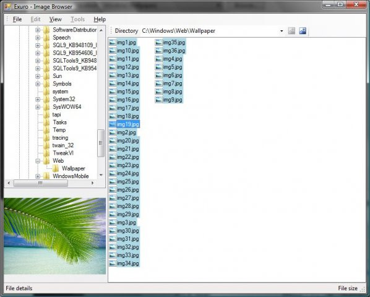Expand the SysWOW64 folder node

(38, 107)
